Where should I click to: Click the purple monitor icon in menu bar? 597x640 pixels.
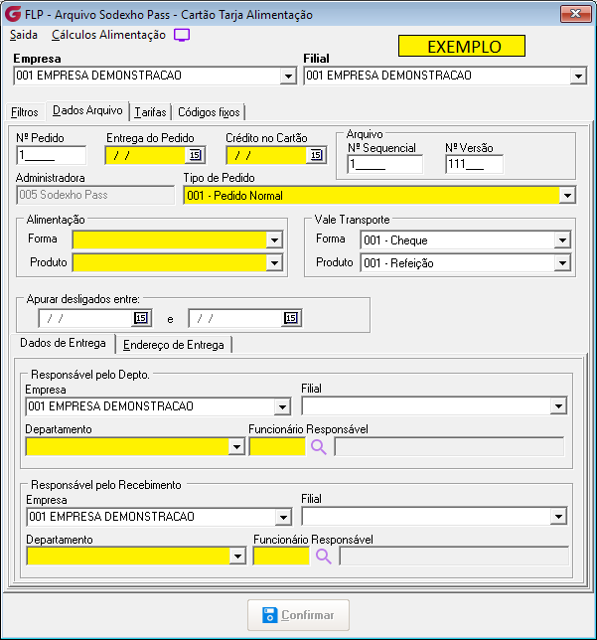[182, 35]
